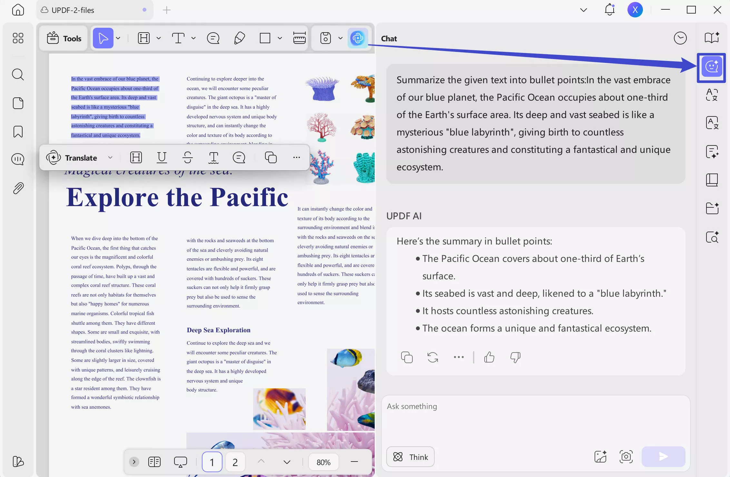
Task: Click the thumbs up on AI answer
Action: pos(489,357)
